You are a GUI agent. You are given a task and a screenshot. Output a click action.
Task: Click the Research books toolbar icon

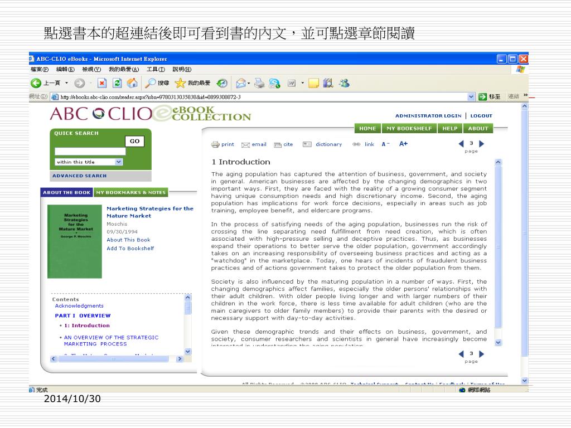328,84
